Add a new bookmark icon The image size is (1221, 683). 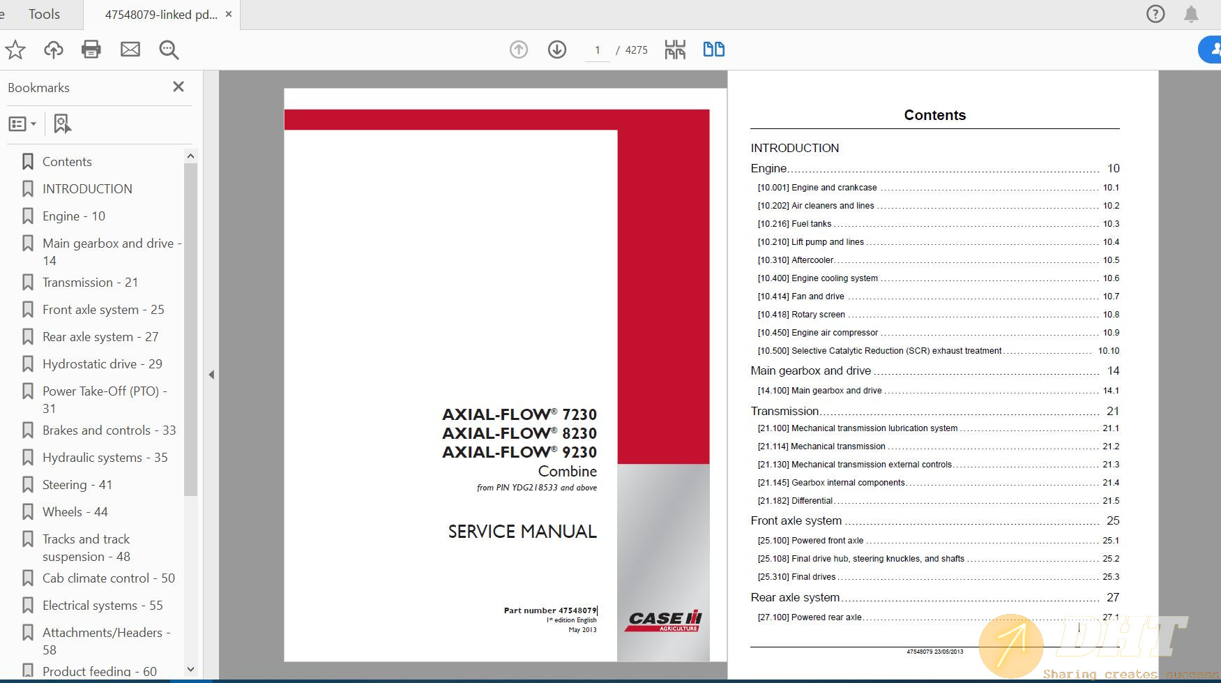coord(62,124)
